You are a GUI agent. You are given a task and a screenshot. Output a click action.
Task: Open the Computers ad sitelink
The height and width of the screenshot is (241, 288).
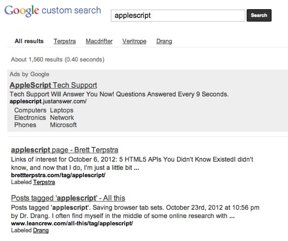[30, 110]
